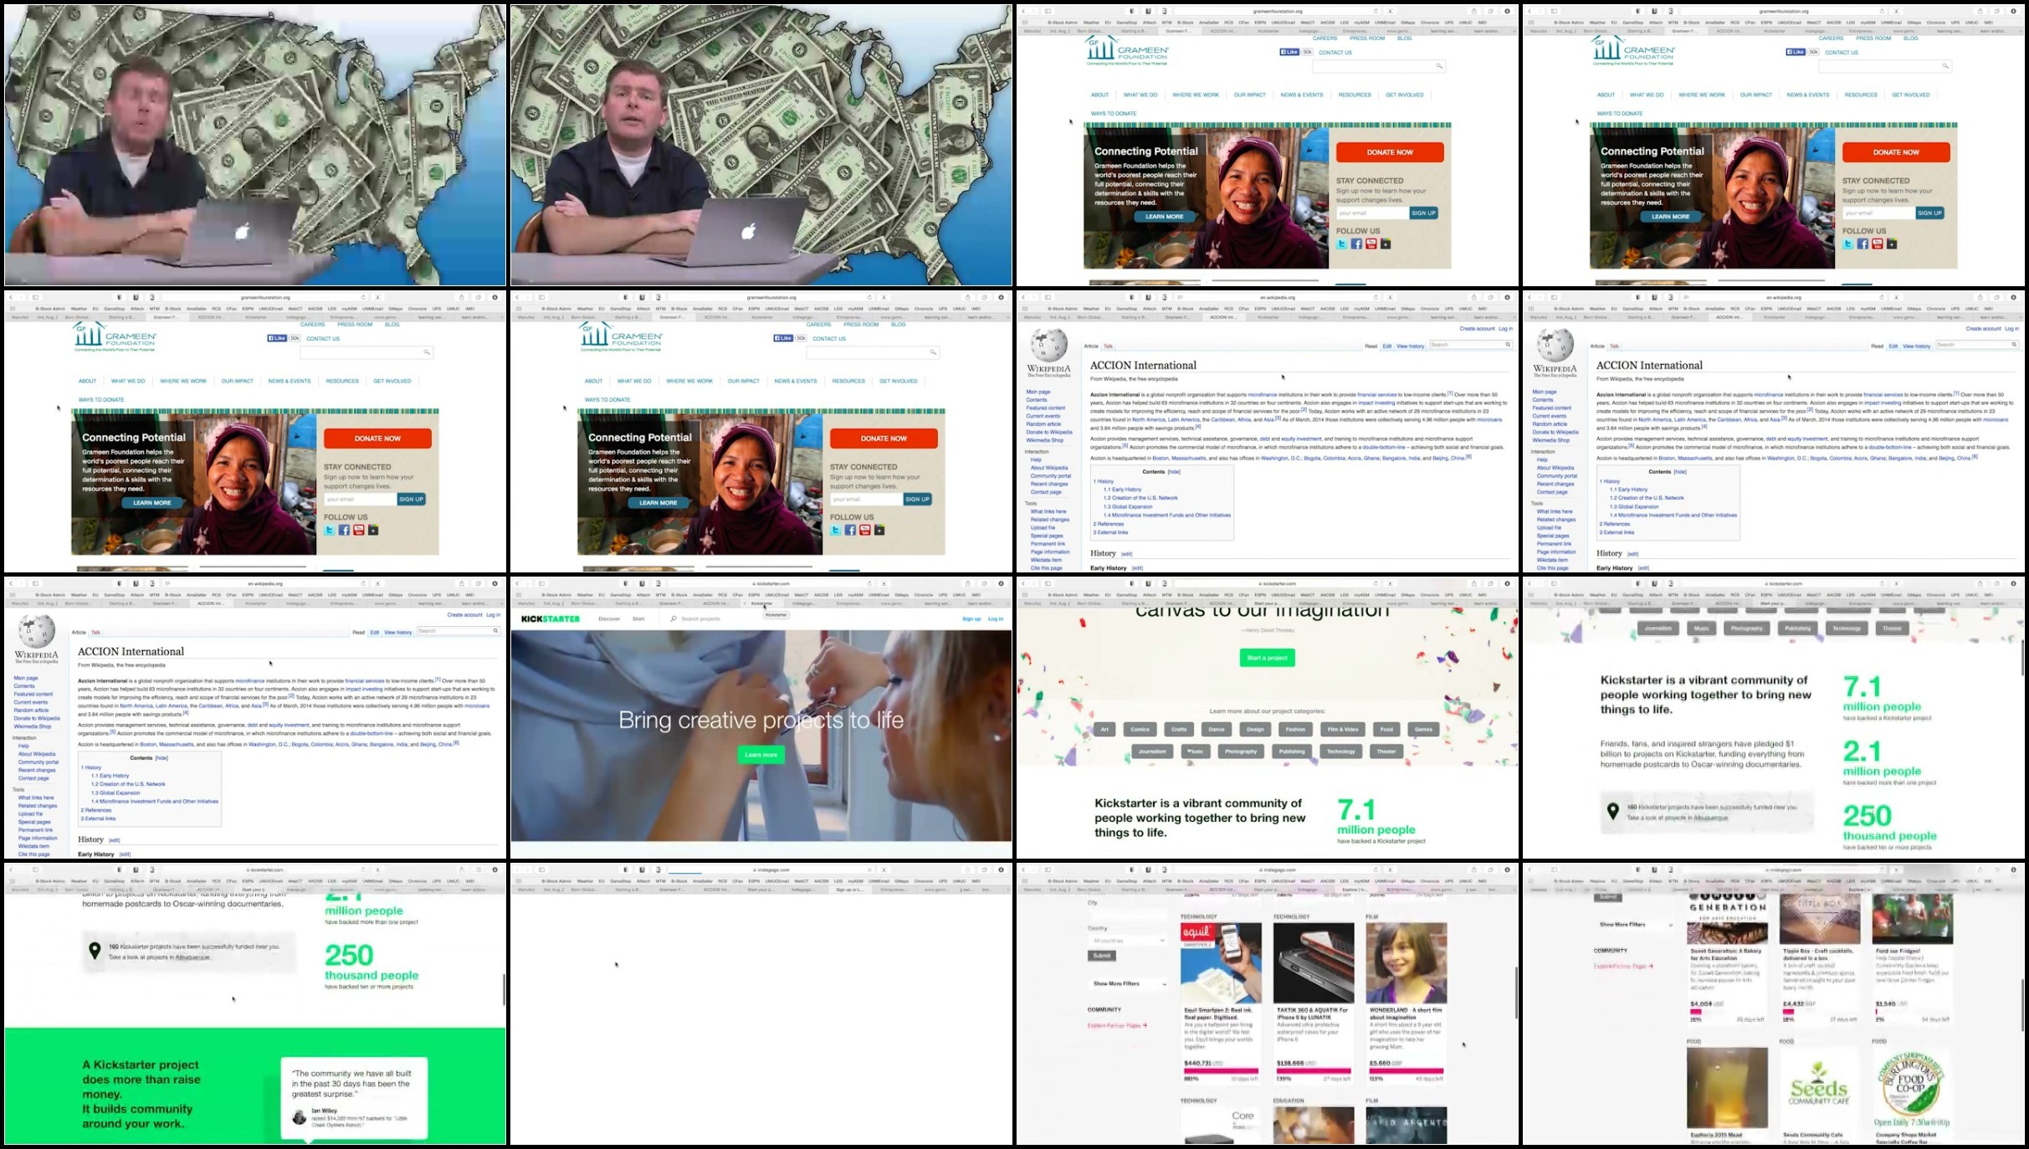Select the Art category tag

coord(1104,730)
